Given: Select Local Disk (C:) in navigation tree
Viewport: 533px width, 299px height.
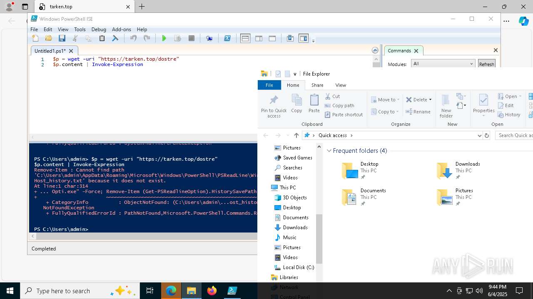Looking at the screenshot, I should (294, 267).
